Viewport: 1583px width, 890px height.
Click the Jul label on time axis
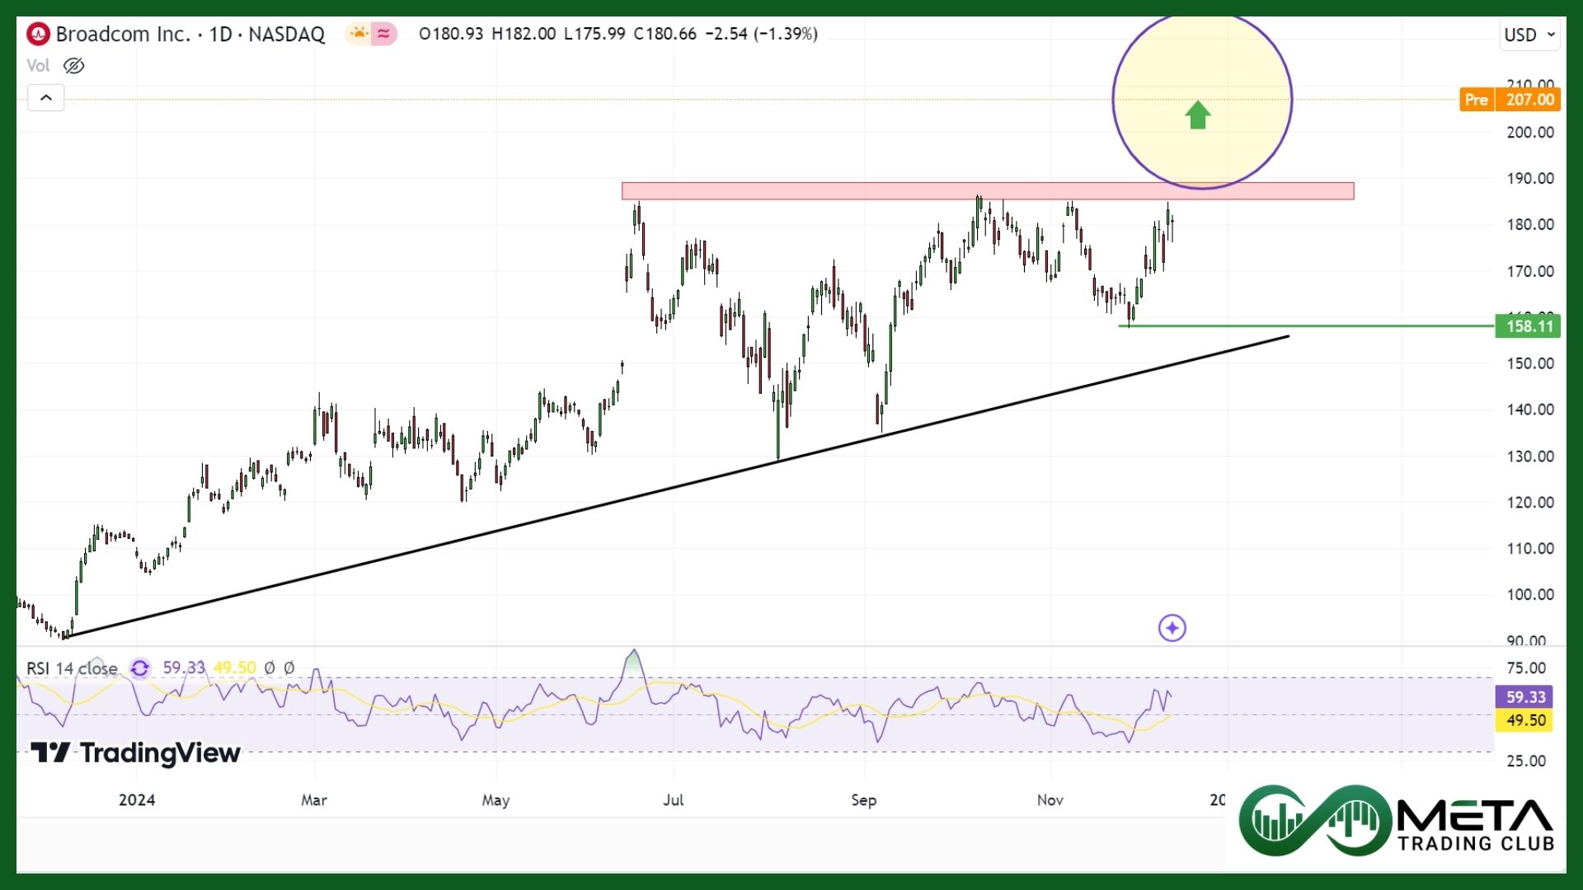pos(674,800)
